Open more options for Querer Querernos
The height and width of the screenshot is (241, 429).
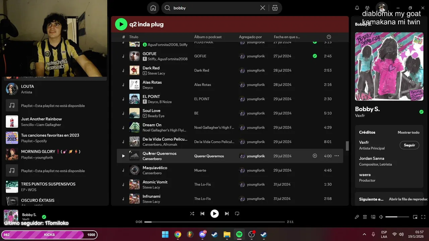click(x=337, y=156)
